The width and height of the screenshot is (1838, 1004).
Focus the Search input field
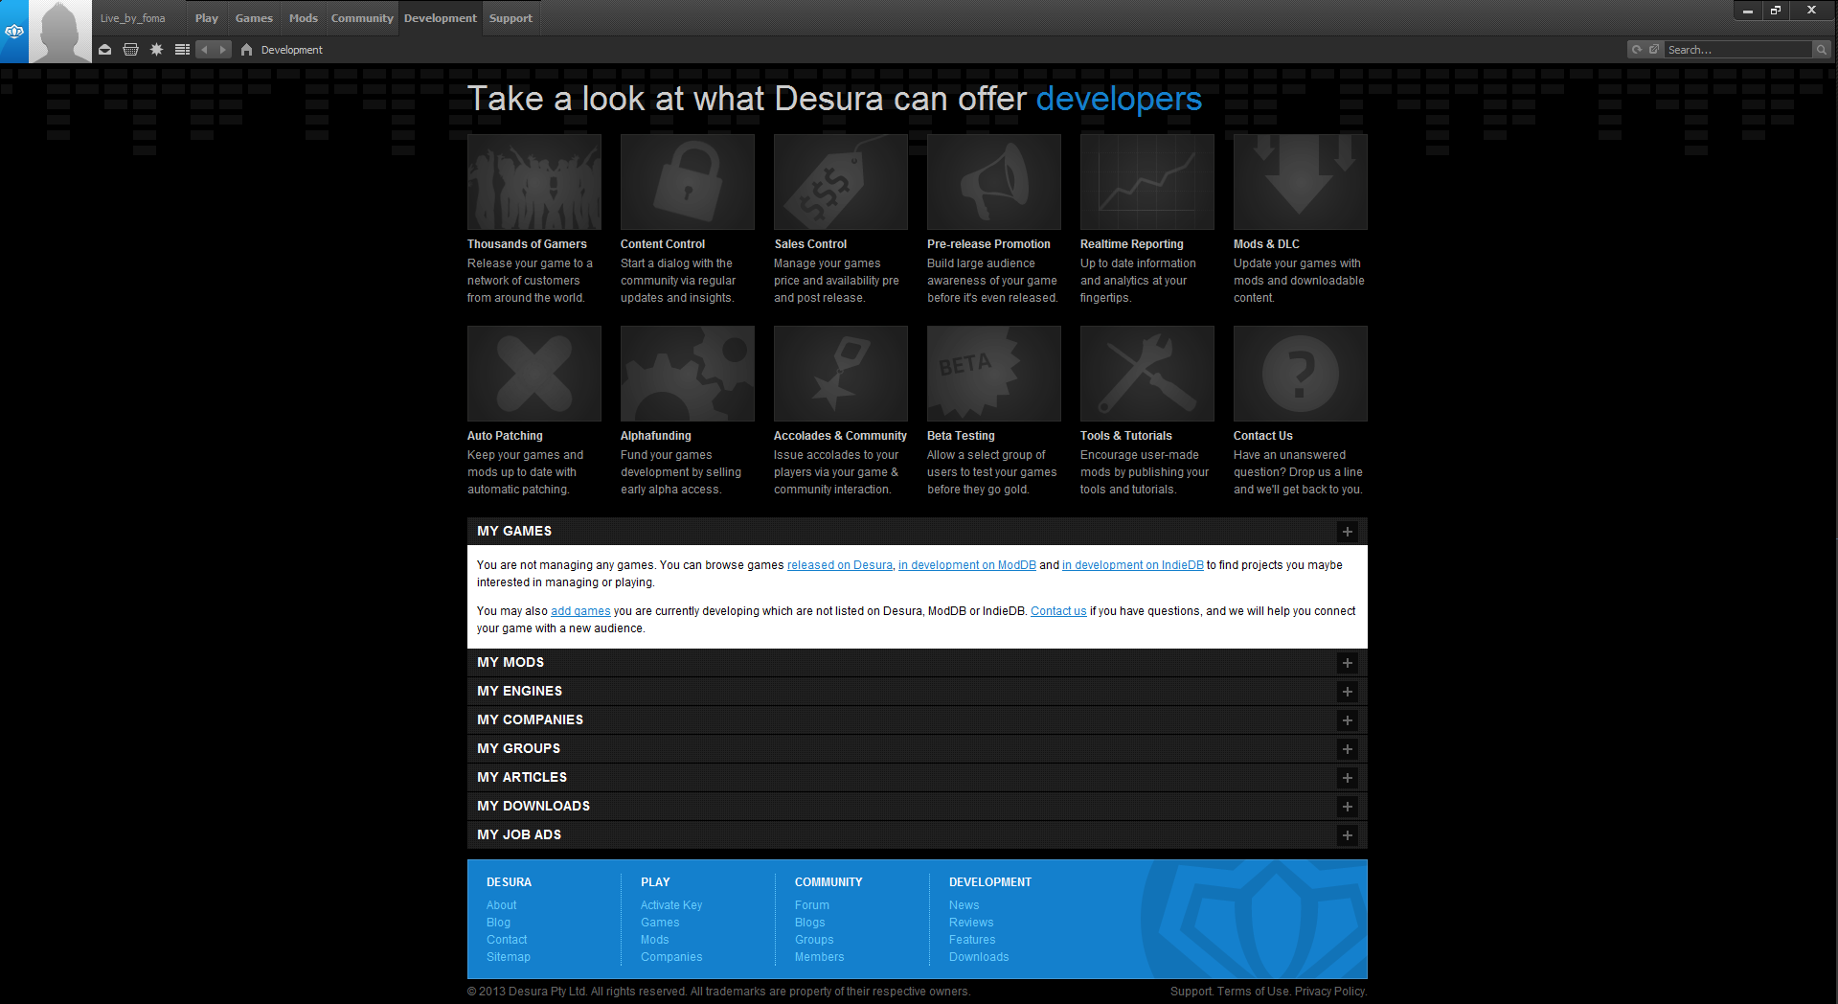[x=1738, y=50]
